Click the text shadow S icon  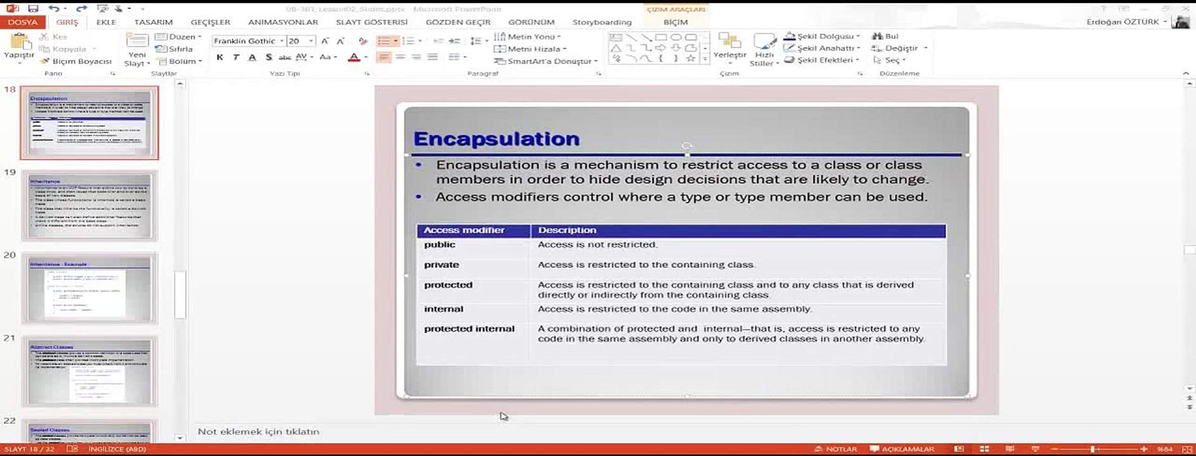(269, 57)
